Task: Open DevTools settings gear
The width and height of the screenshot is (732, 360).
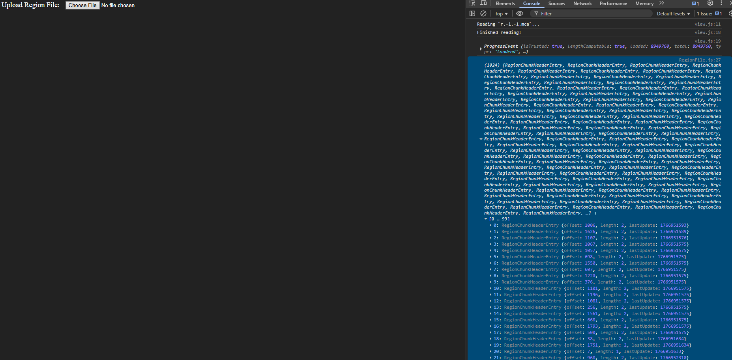Action: 710,3
